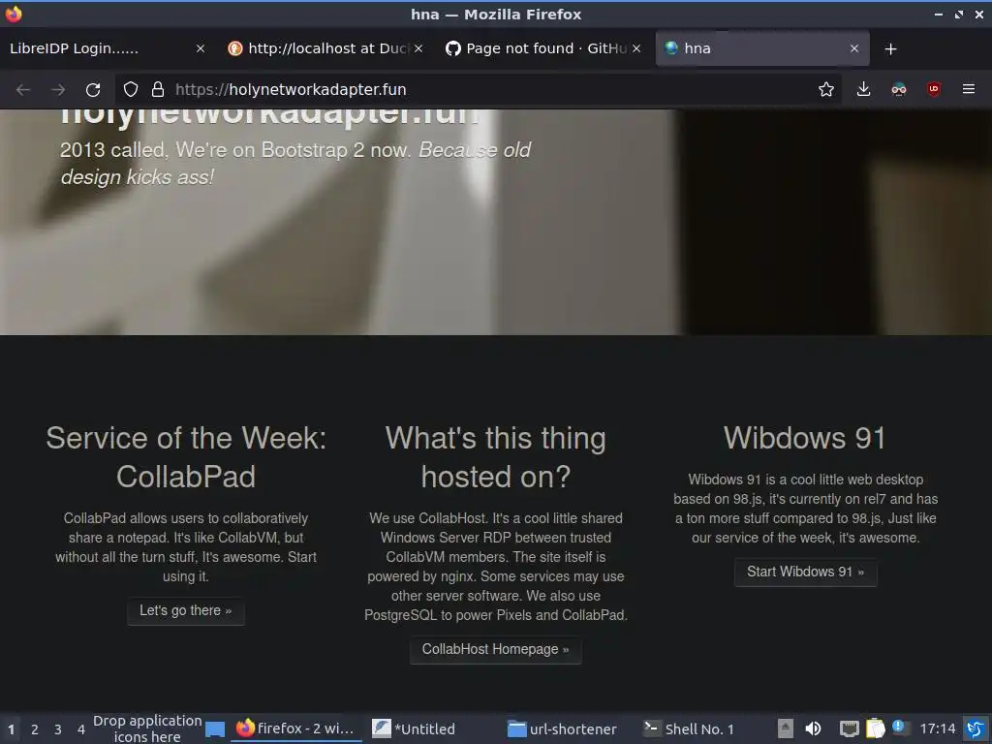992x744 pixels.
Task: Go back using the browser back arrow
Action: point(23,90)
